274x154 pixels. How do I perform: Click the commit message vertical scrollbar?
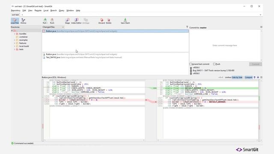(262, 45)
